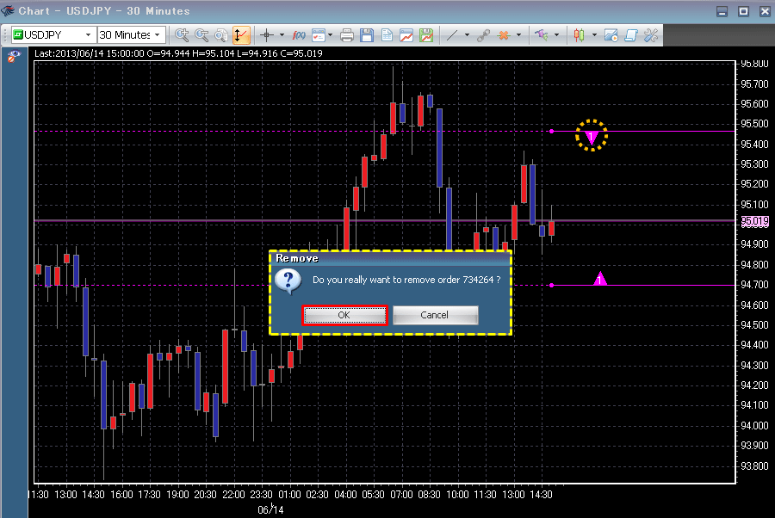Click the green save chart icon

point(426,35)
